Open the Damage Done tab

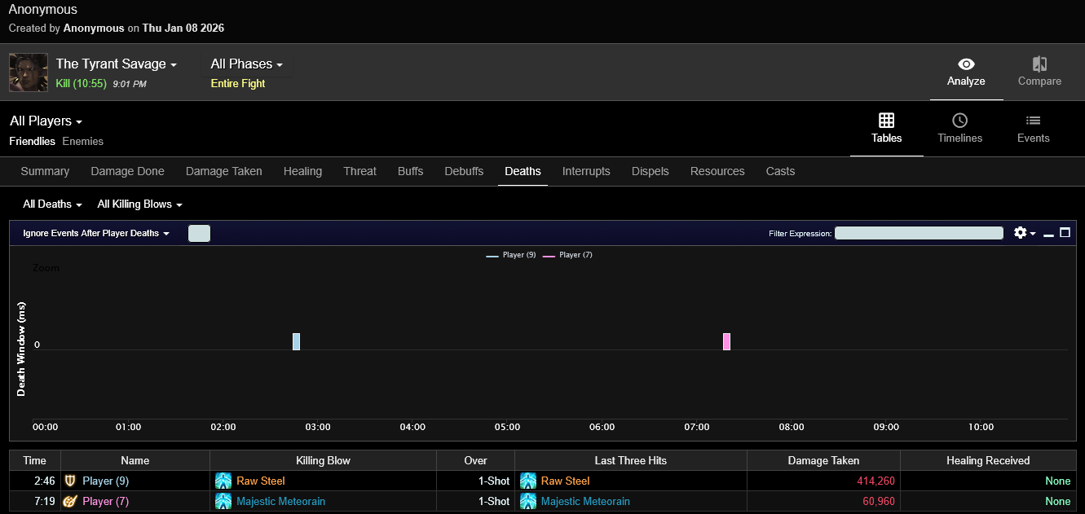coord(127,171)
